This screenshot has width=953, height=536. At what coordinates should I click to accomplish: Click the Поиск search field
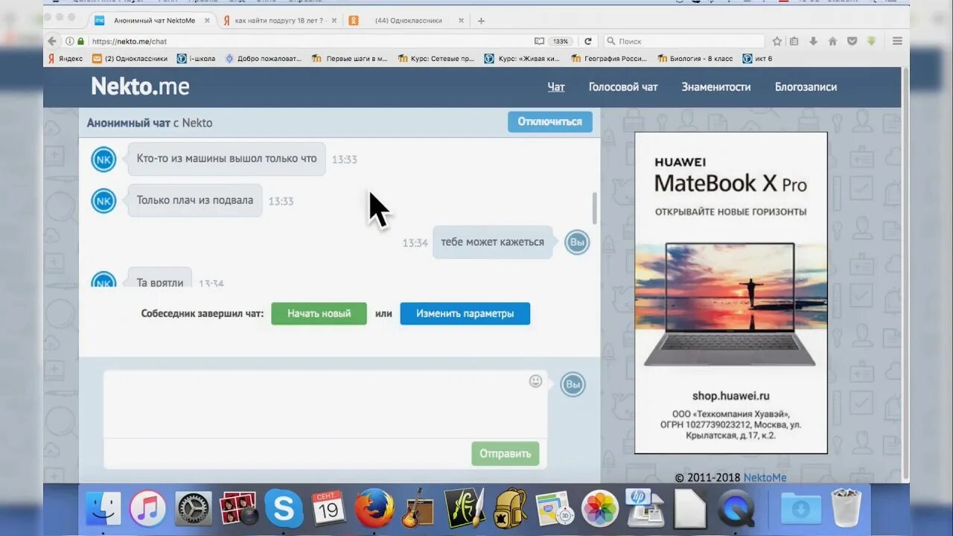pyautogui.click(x=683, y=41)
